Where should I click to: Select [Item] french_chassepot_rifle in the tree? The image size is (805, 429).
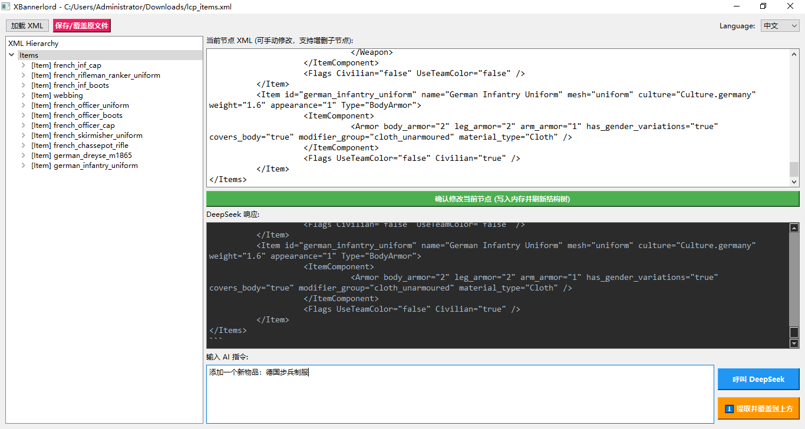[80, 146]
